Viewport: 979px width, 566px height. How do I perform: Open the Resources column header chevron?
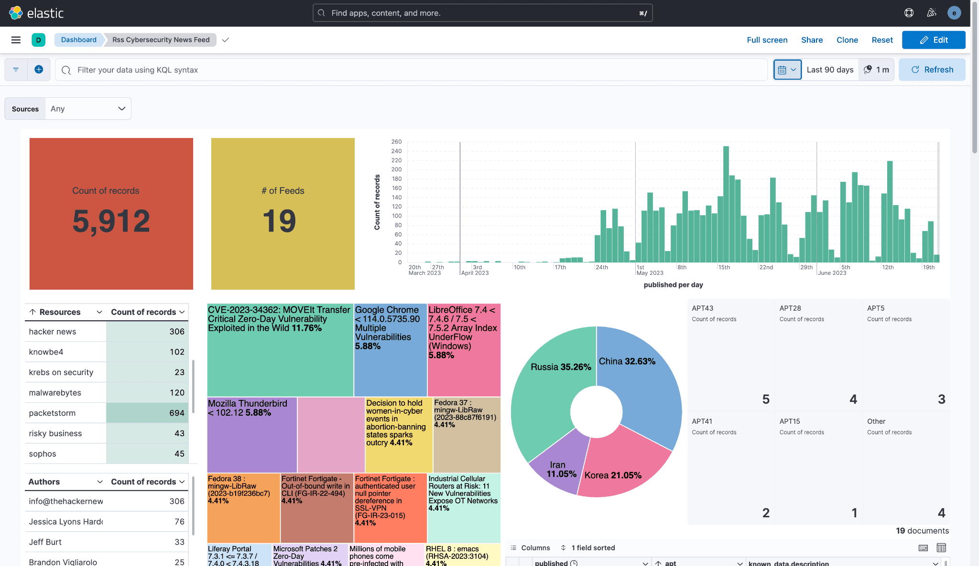tap(99, 312)
